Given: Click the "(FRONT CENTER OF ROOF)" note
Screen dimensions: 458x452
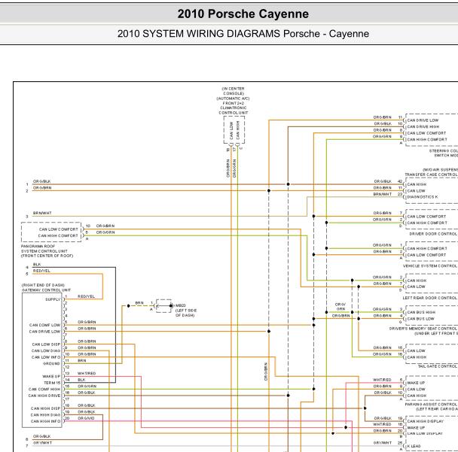Looking at the screenshot, I should [47, 256].
